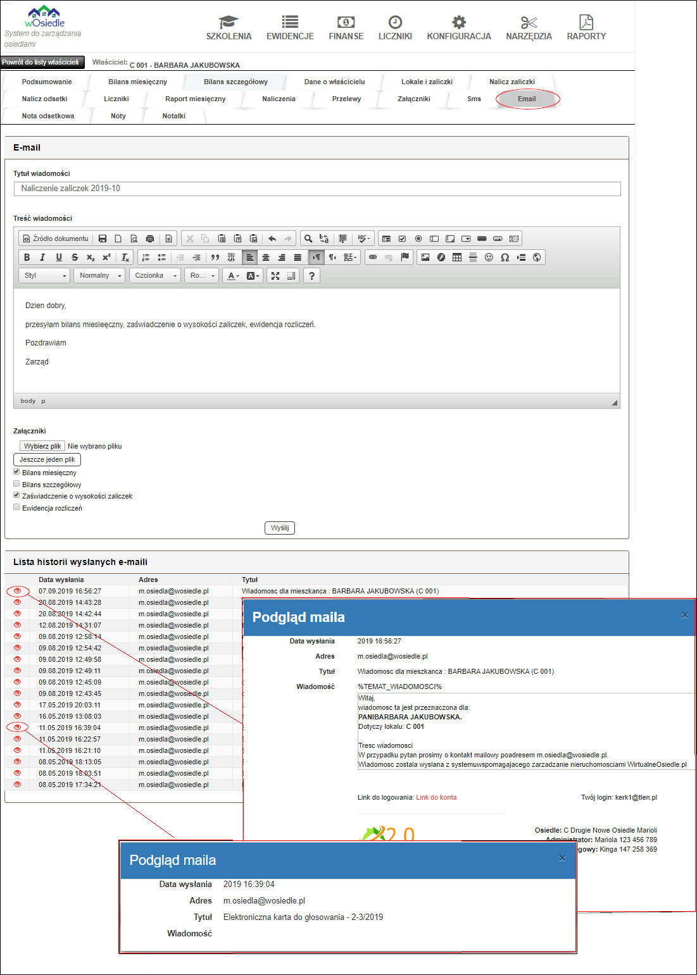The width and height of the screenshot is (697, 975).
Task: Click the Undo arrow in editor toolbar
Action: click(x=272, y=239)
